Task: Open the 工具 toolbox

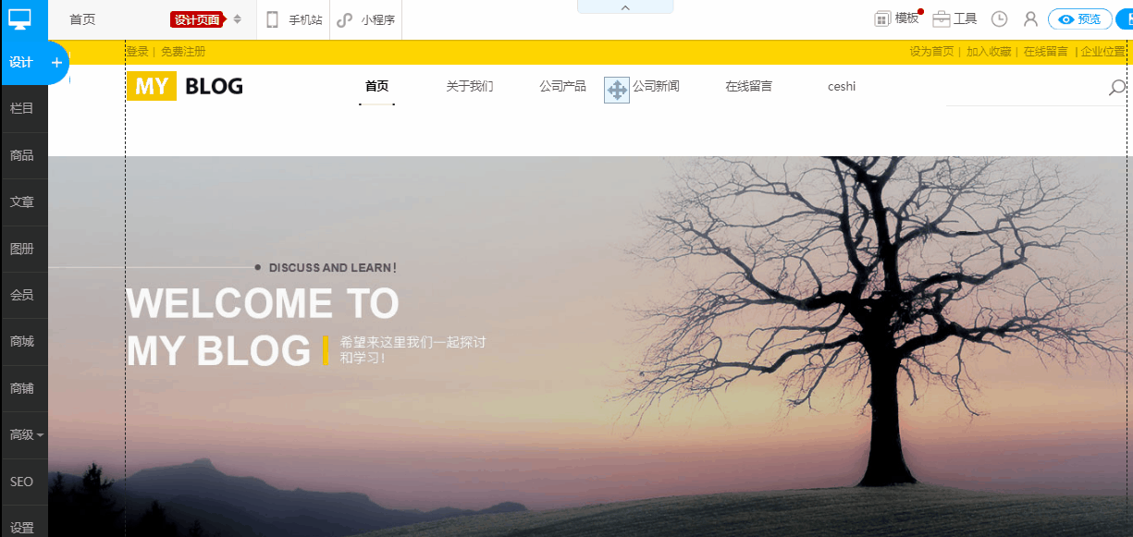Action: point(954,18)
